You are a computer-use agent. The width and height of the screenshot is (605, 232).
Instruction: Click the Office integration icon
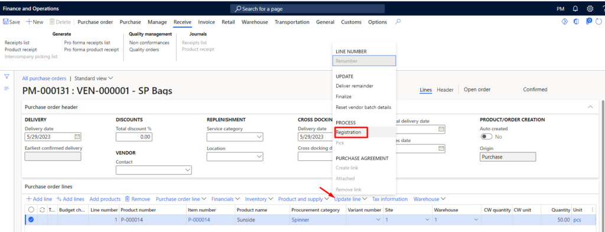577,22
